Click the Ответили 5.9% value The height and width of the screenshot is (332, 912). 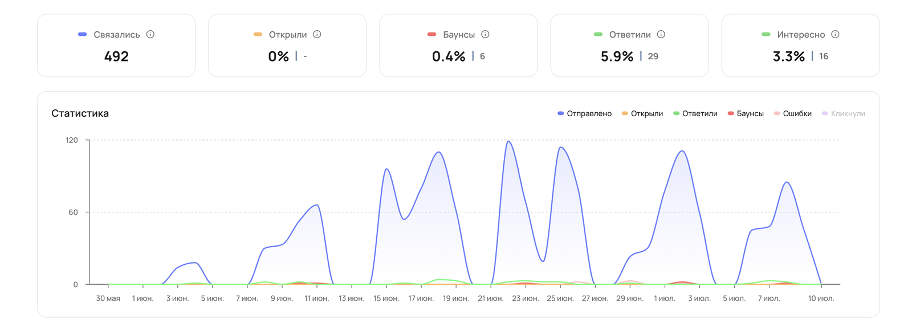pyautogui.click(x=617, y=56)
